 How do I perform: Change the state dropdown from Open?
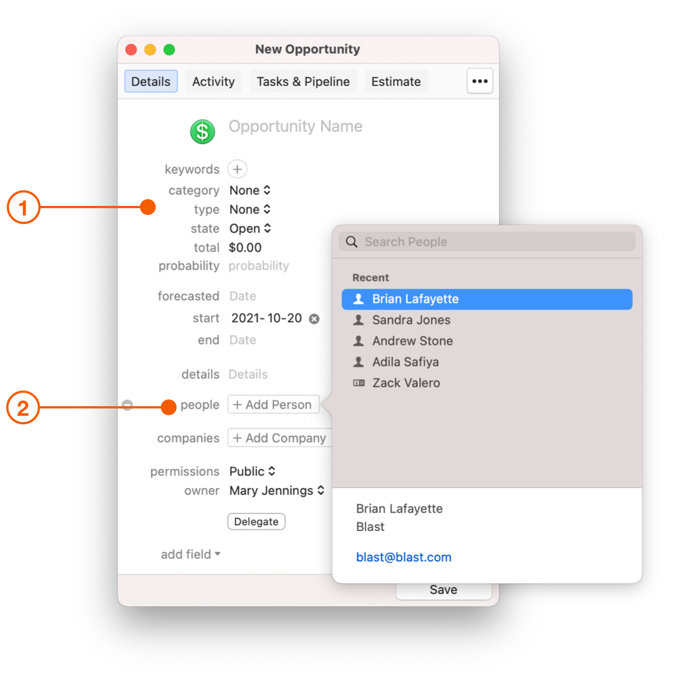point(250,228)
